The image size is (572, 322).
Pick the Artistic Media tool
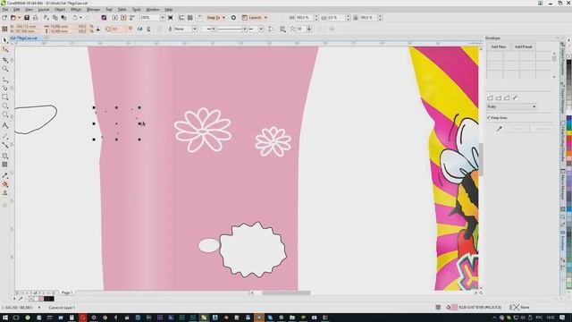[5, 88]
